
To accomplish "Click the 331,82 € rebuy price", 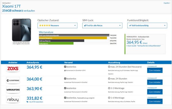I will pyautogui.click(x=34, y=98).
